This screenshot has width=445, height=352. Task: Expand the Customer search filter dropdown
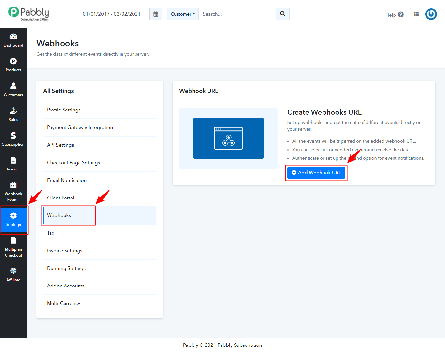(x=183, y=14)
